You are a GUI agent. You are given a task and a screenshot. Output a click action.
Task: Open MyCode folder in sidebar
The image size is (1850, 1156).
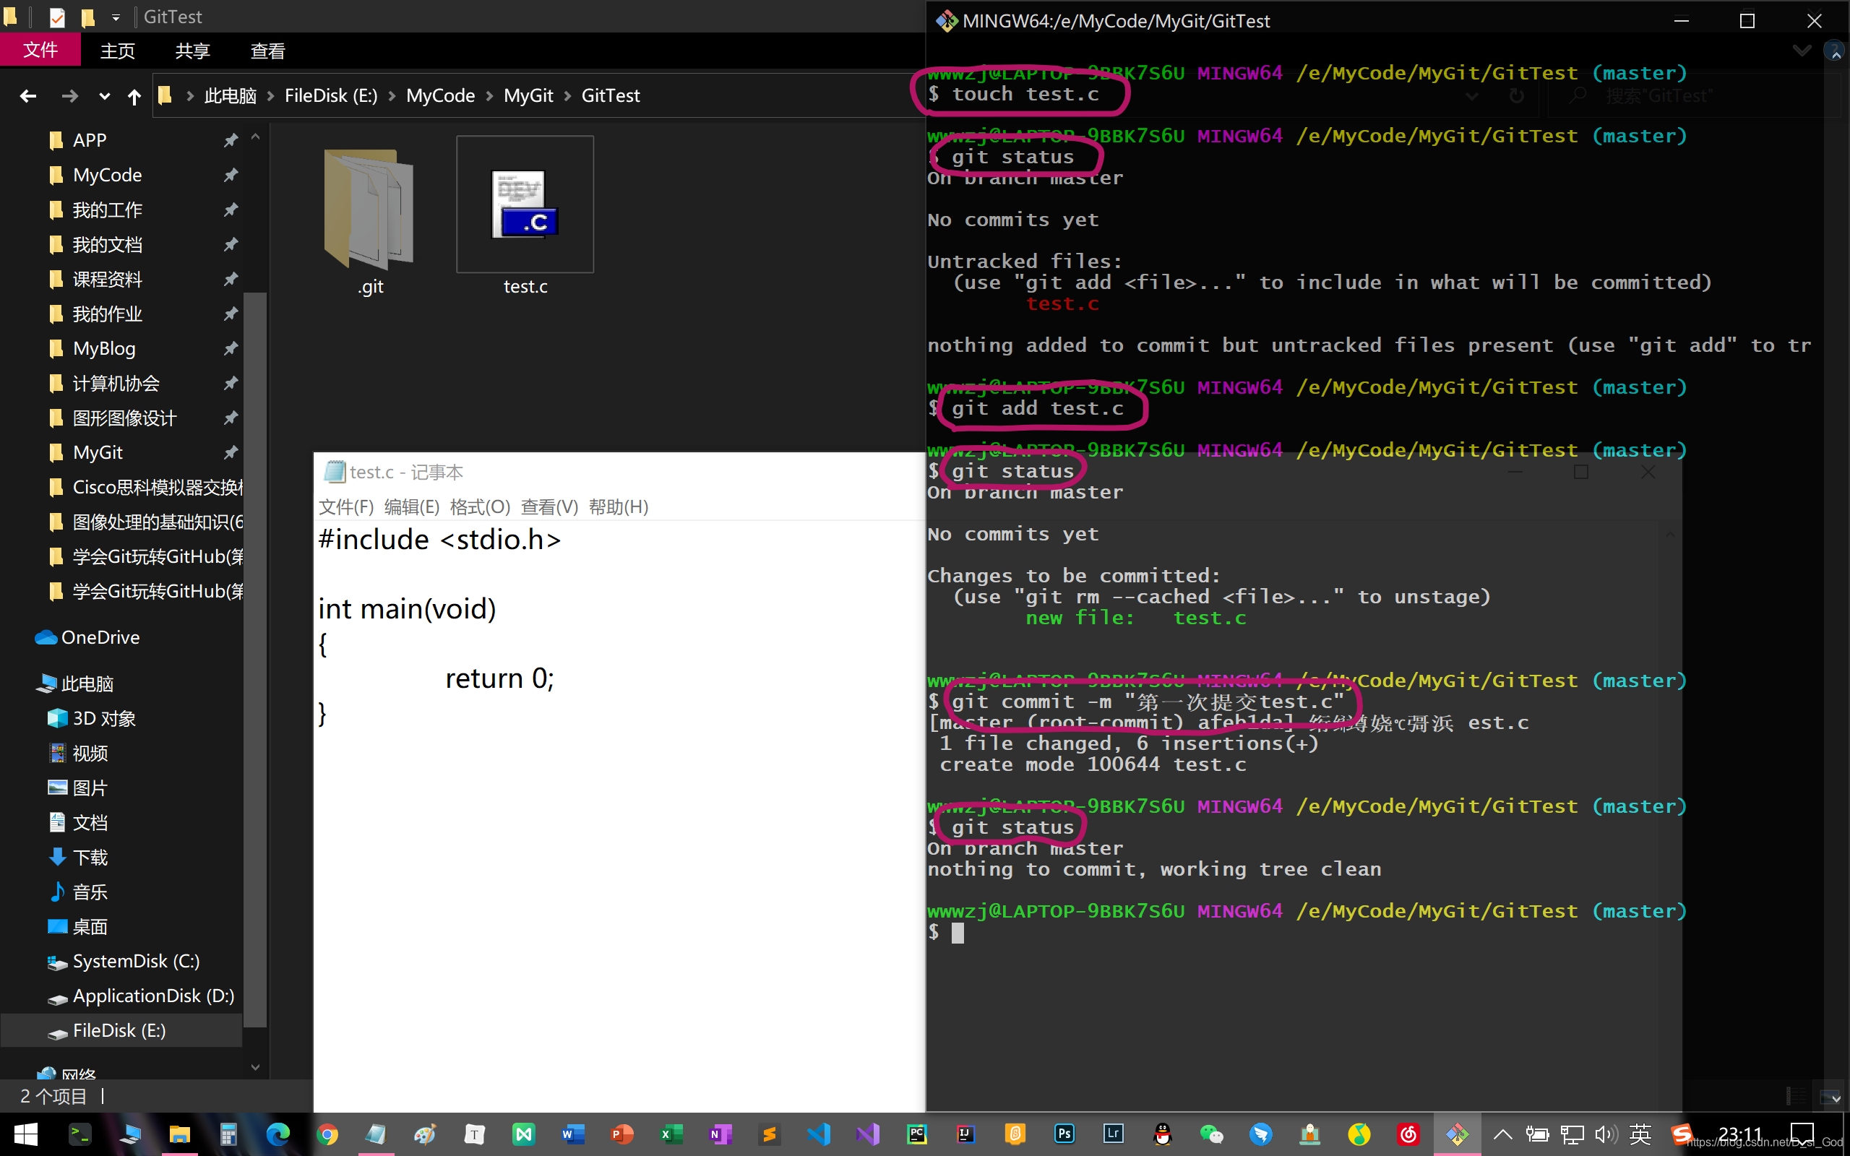point(106,173)
